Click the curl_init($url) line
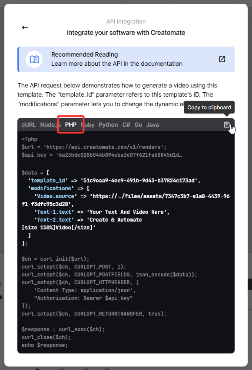Screen dimensions: 252x370 [x=55, y=259]
